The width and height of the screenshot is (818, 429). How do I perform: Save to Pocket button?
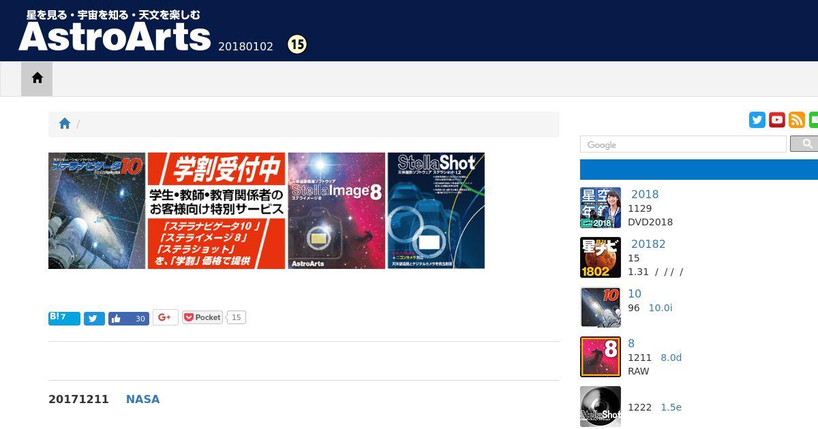click(202, 317)
